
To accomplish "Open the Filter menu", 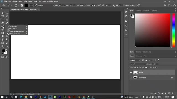I will pos(36,2).
